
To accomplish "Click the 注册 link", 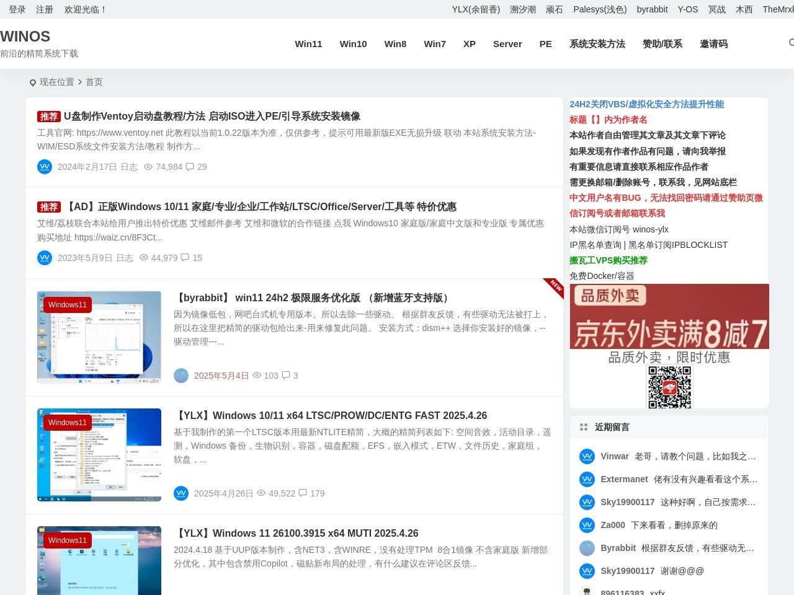I will point(45,9).
